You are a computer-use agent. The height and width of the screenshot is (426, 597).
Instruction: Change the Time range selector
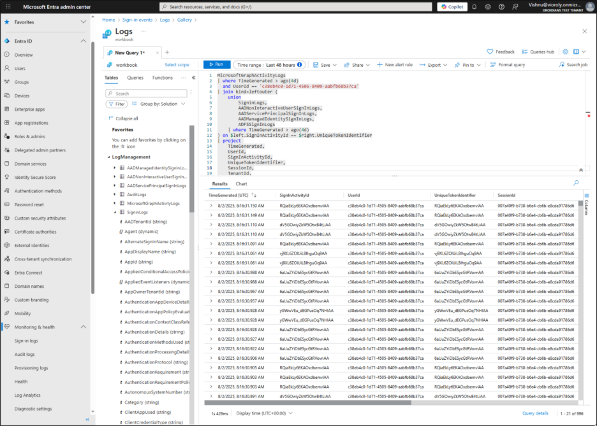click(x=270, y=65)
